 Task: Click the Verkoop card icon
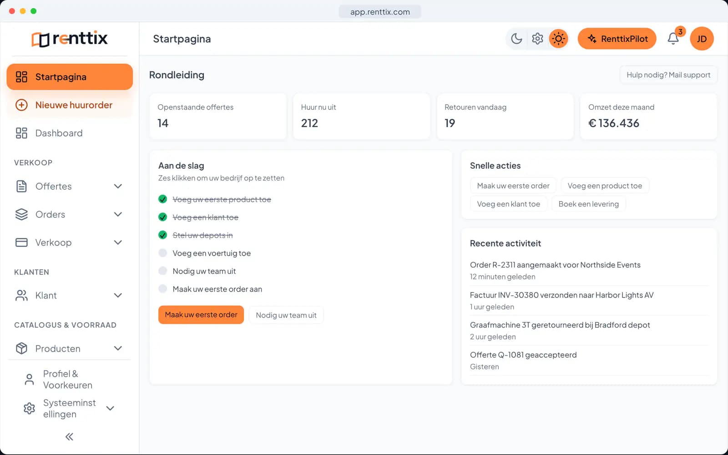tap(21, 243)
